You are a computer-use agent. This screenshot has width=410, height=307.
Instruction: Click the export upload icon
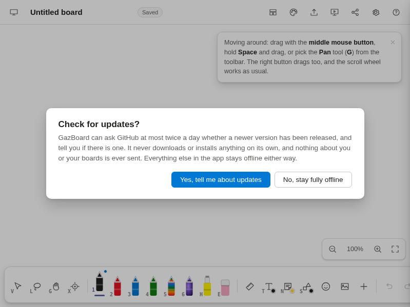tap(314, 12)
